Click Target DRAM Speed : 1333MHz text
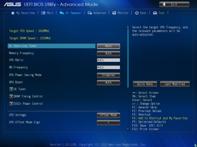Viewport: 197px width, 147px height. click(x=30, y=38)
